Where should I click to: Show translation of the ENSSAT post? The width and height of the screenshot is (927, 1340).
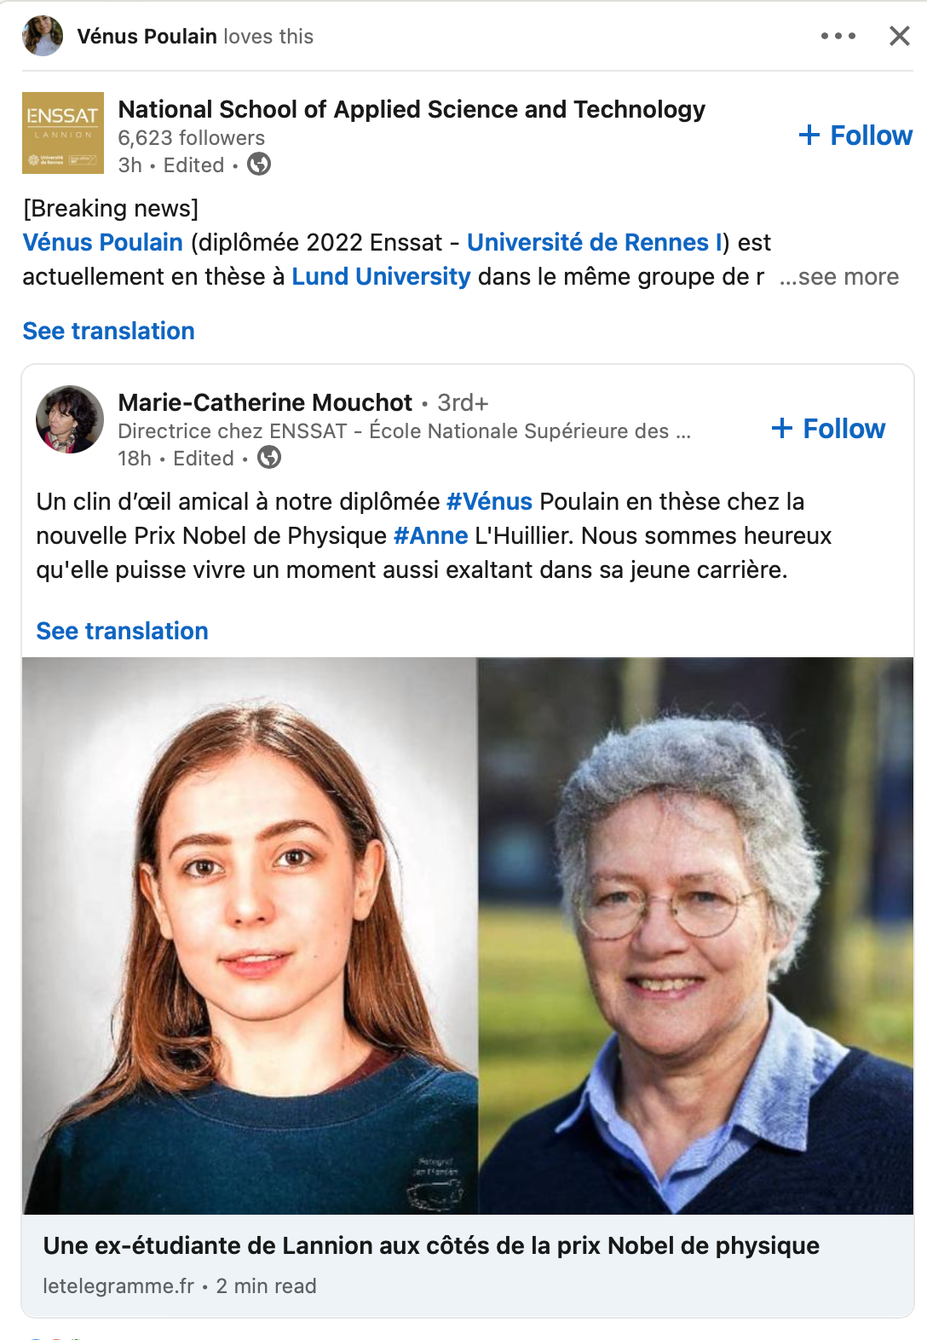pos(108,331)
